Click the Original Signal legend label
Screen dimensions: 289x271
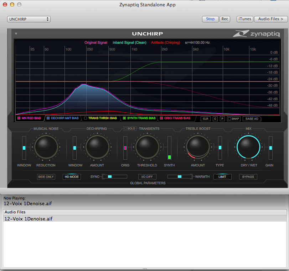coord(96,42)
